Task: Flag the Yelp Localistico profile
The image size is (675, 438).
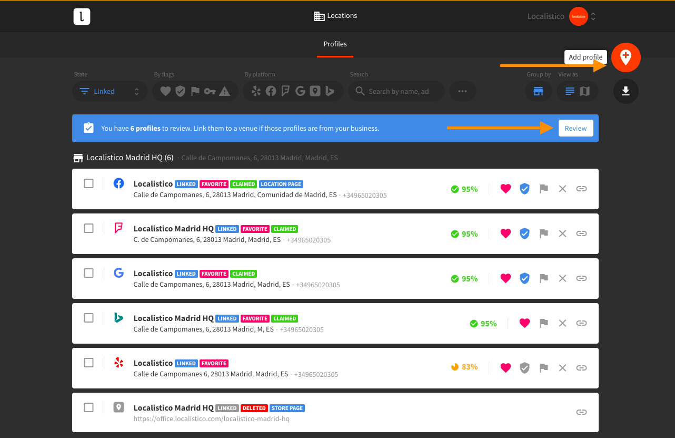Action: [x=544, y=368]
